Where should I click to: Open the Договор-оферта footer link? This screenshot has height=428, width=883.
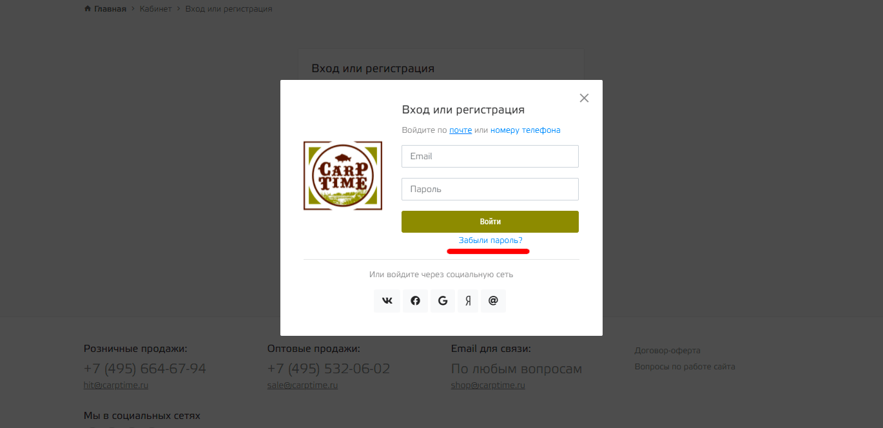(667, 351)
